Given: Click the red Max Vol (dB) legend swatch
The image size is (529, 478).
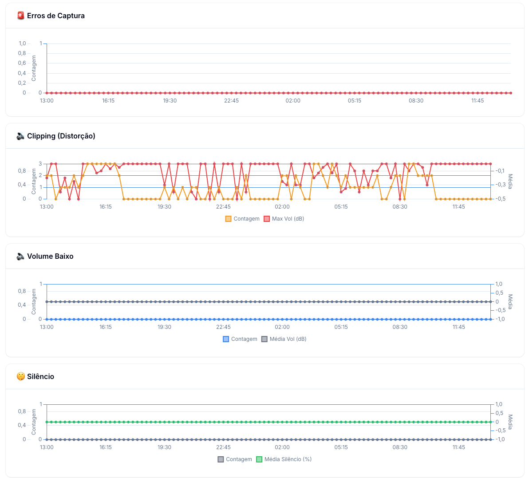Looking at the screenshot, I should (x=267, y=219).
